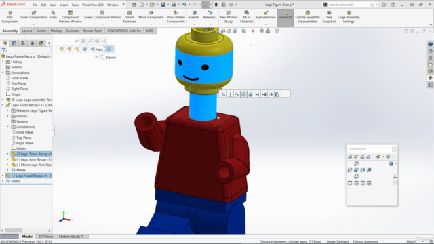Switch to the Sketch tab
The image size is (434, 244).
click(41, 30)
